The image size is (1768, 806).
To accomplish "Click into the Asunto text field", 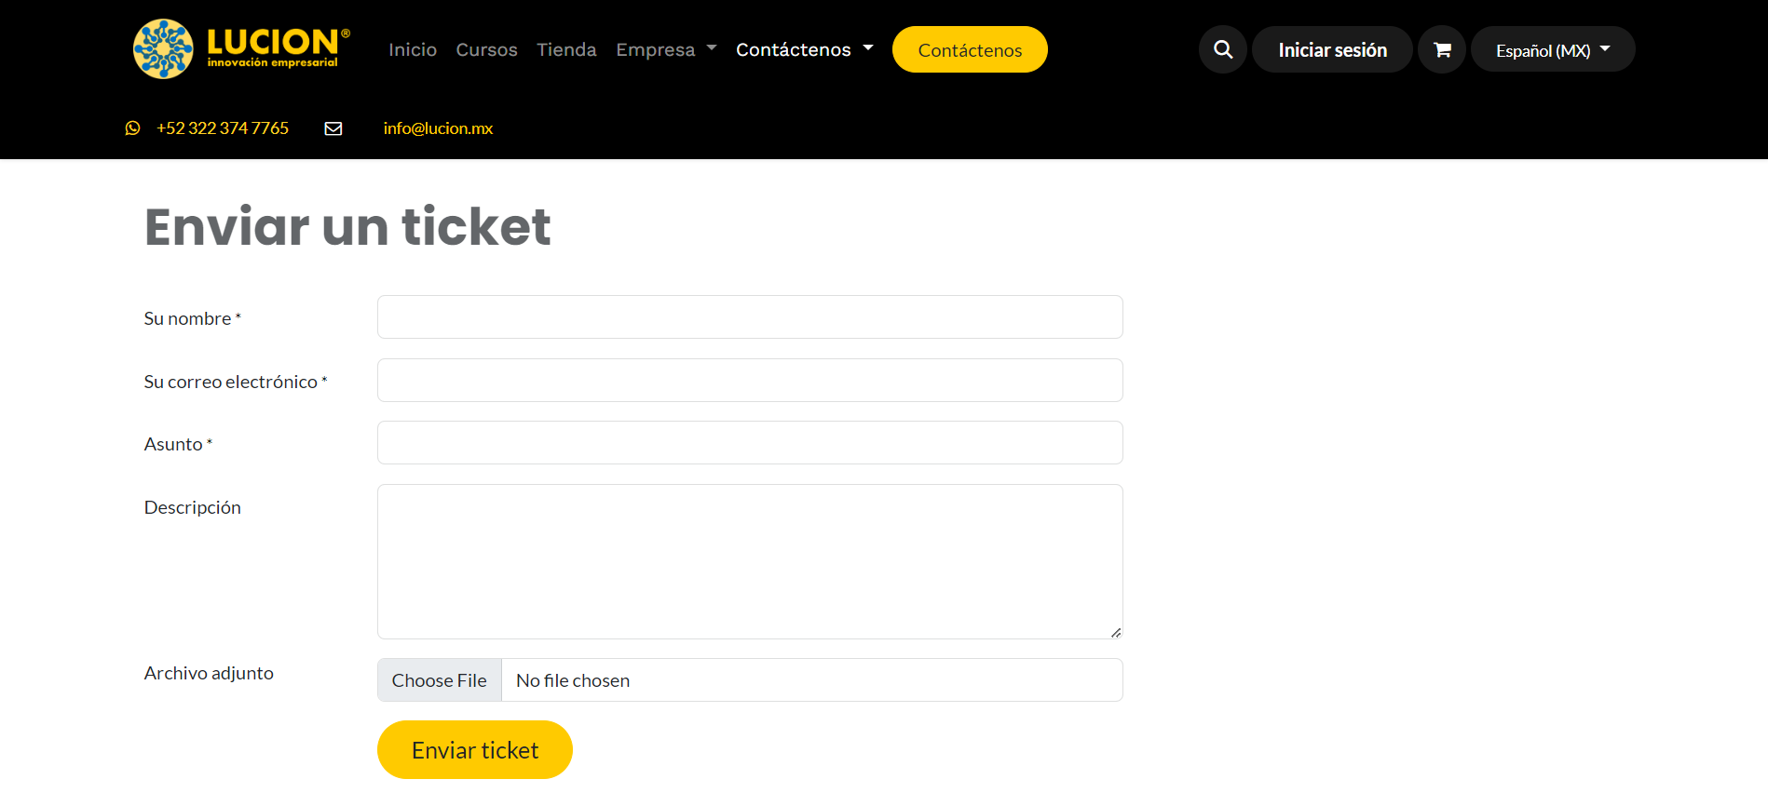I will coord(750,443).
